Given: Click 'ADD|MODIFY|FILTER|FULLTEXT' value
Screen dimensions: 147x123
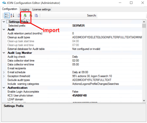Looking at the screenshot, I should (x=92, y=80).
